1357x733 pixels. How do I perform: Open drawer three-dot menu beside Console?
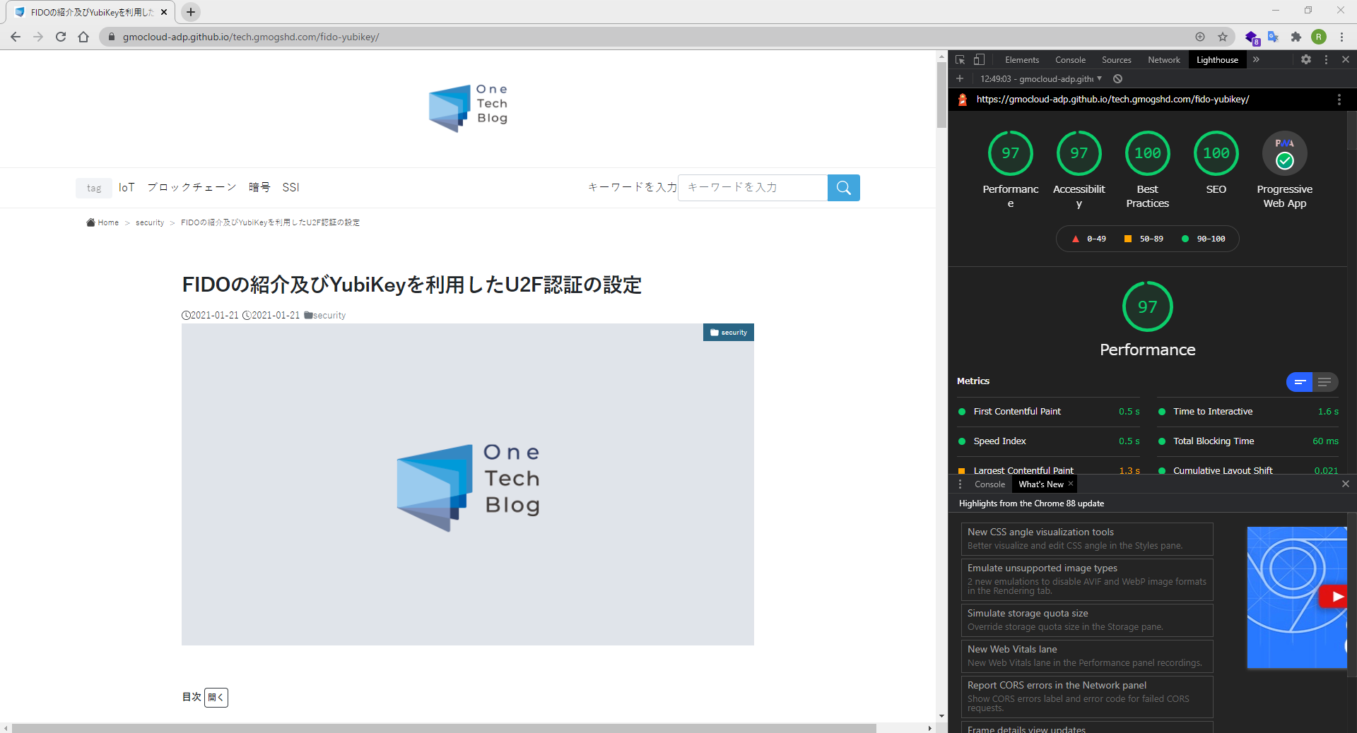tap(960, 484)
